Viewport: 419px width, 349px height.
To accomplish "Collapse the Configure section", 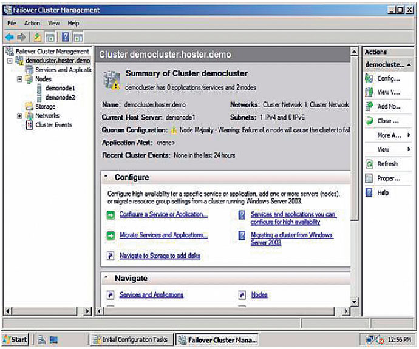I will [x=106, y=177].
